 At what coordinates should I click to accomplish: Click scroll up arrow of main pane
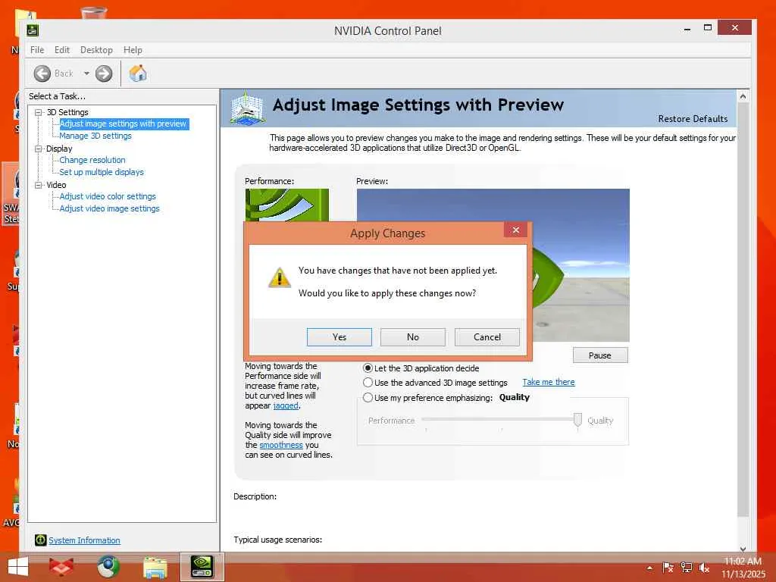pos(743,96)
